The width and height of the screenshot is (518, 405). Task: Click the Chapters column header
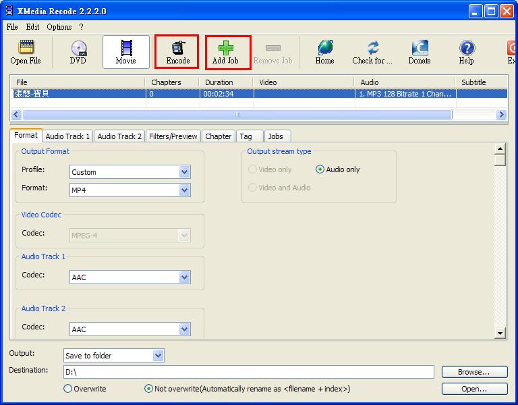(172, 82)
